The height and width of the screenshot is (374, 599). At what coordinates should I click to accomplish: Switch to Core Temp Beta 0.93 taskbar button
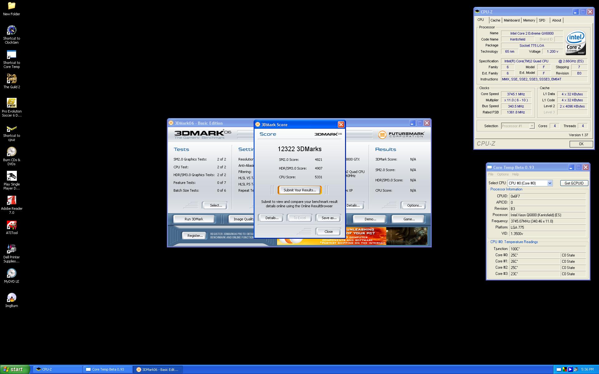[x=108, y=370]
